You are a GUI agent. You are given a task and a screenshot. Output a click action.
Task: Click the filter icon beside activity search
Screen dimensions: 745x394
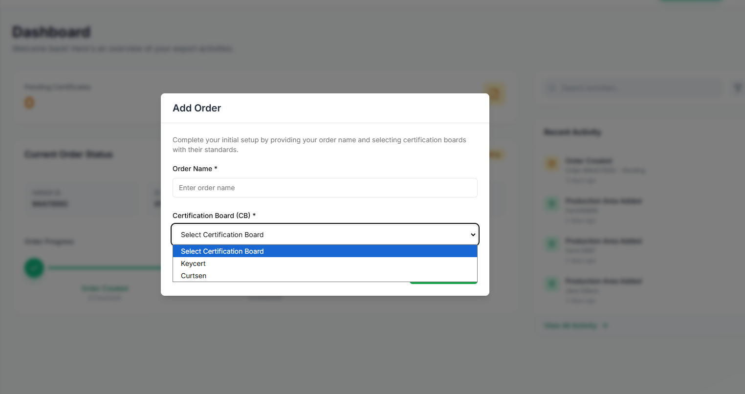738,88
